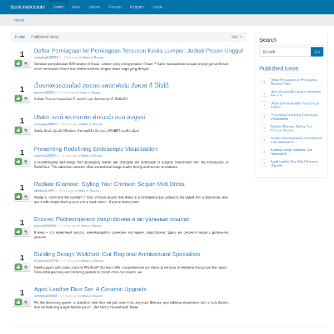Upvote the Втехно smartphones post

point(18,232)
